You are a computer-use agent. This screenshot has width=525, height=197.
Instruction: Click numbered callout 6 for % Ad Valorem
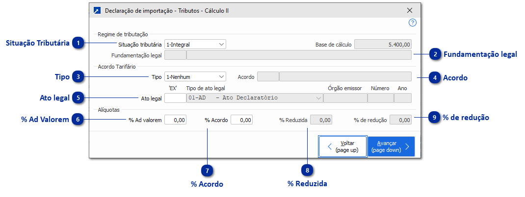(78, 119)
